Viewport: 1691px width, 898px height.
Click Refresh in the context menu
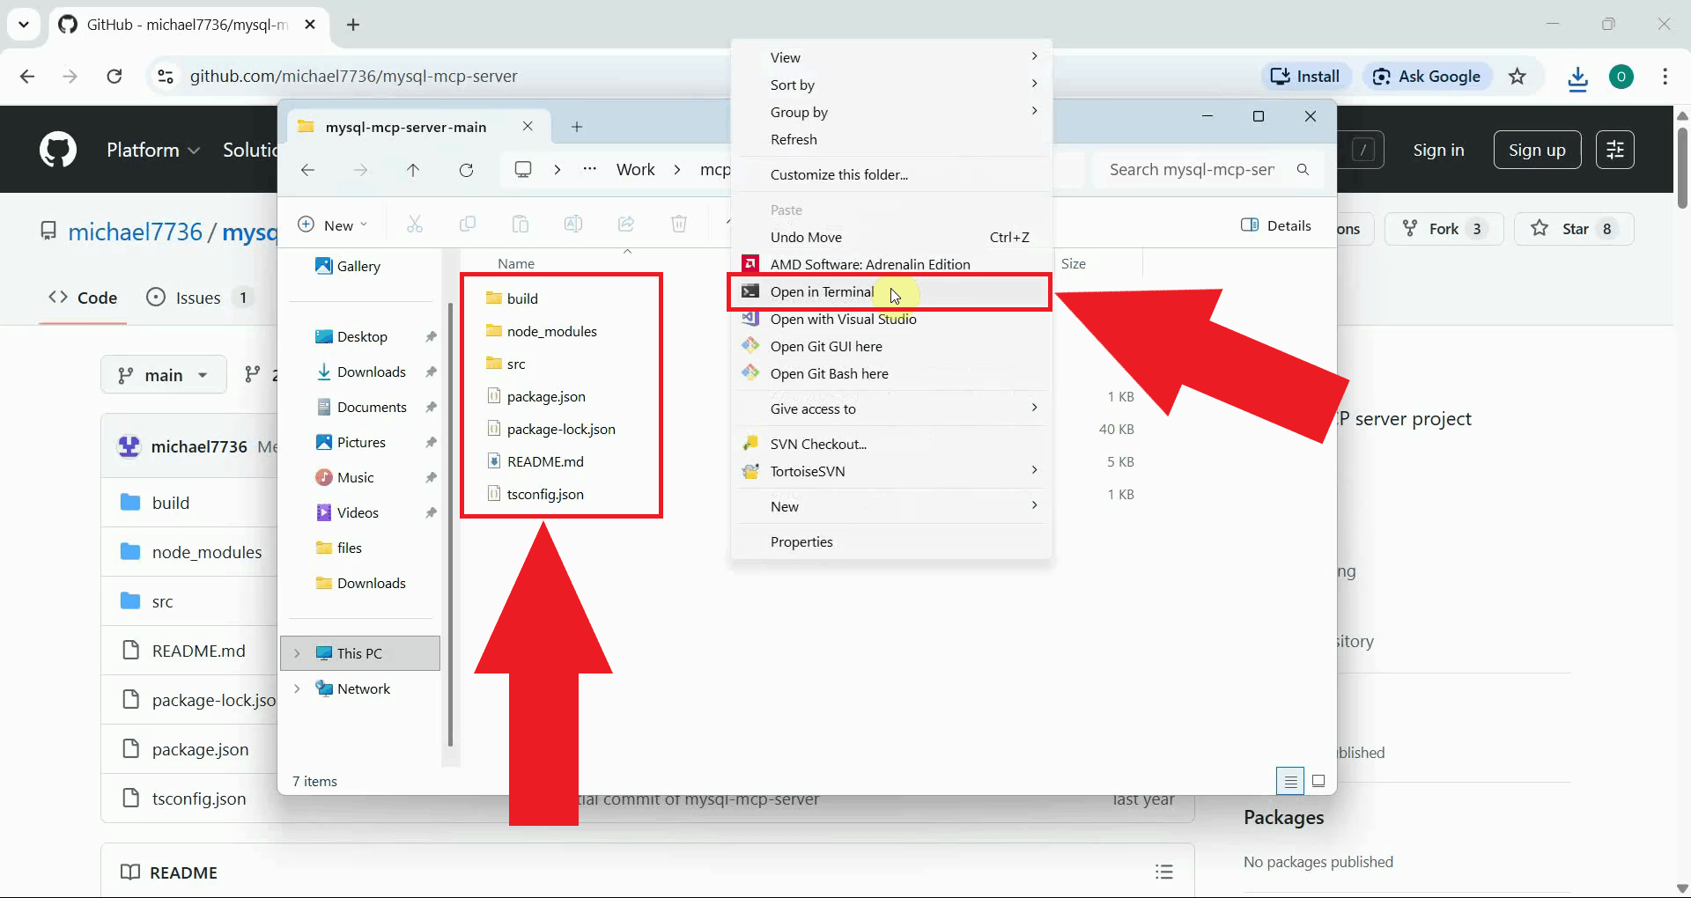click(890, 139)
